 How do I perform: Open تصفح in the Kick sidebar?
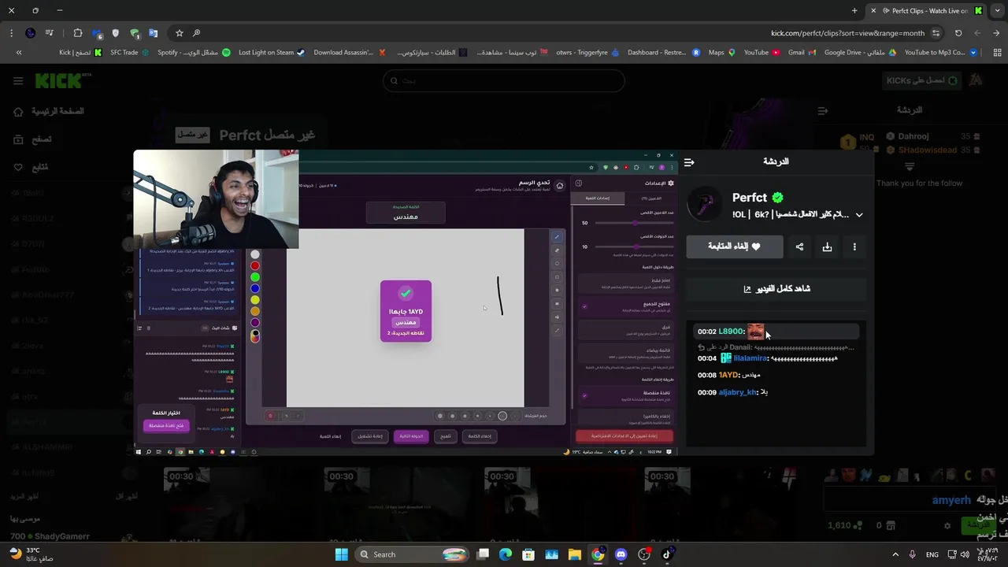pos(32,139)
